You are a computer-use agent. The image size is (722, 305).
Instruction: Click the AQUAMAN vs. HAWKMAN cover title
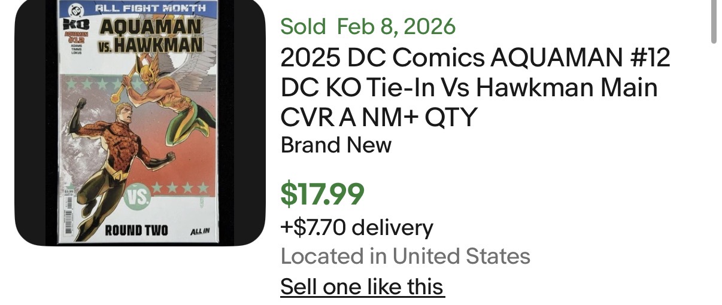click(150, 36)
